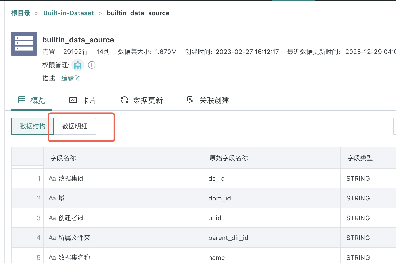Click the Aa type icon beside 所属文件夹
This screenshot has height=263, width=396.
(x=52, y=238)
